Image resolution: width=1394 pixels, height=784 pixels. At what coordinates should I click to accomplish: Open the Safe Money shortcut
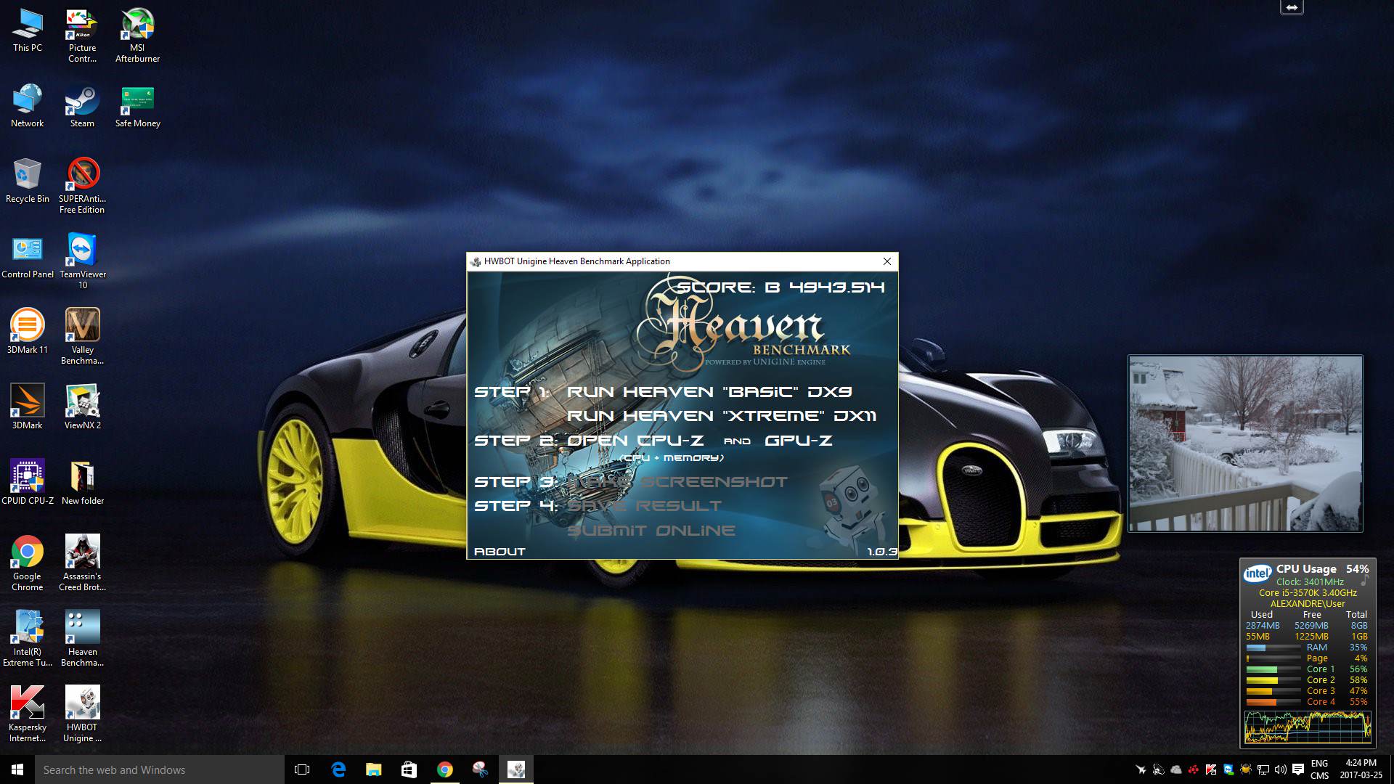click(137, 106)
